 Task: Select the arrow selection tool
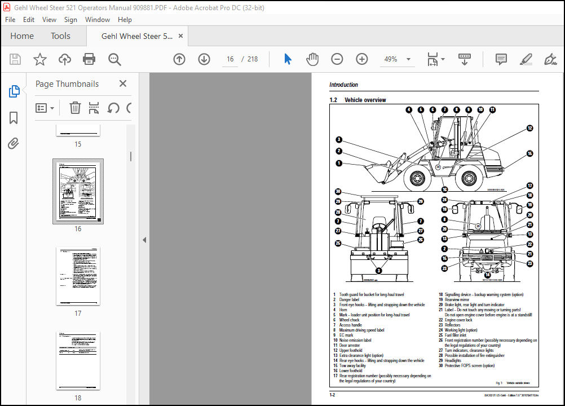pos(288,59)
